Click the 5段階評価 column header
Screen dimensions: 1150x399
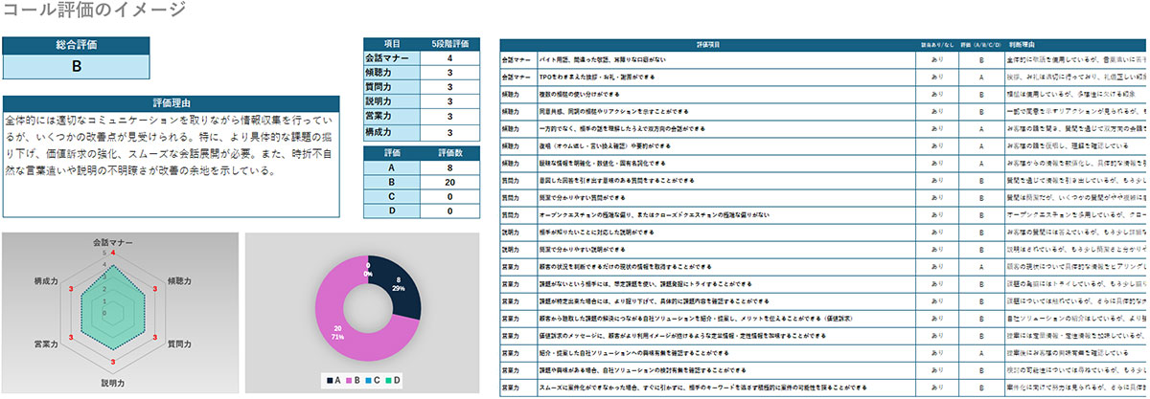(x=449, y=44)
